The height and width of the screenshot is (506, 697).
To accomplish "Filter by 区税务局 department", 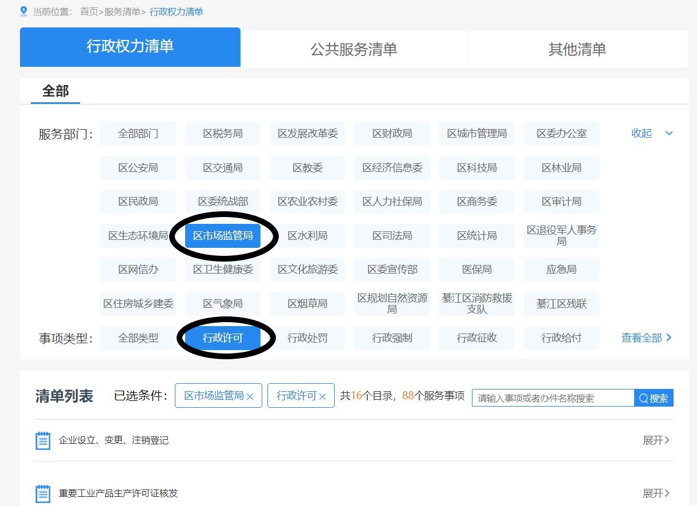I will click(223, 134).
